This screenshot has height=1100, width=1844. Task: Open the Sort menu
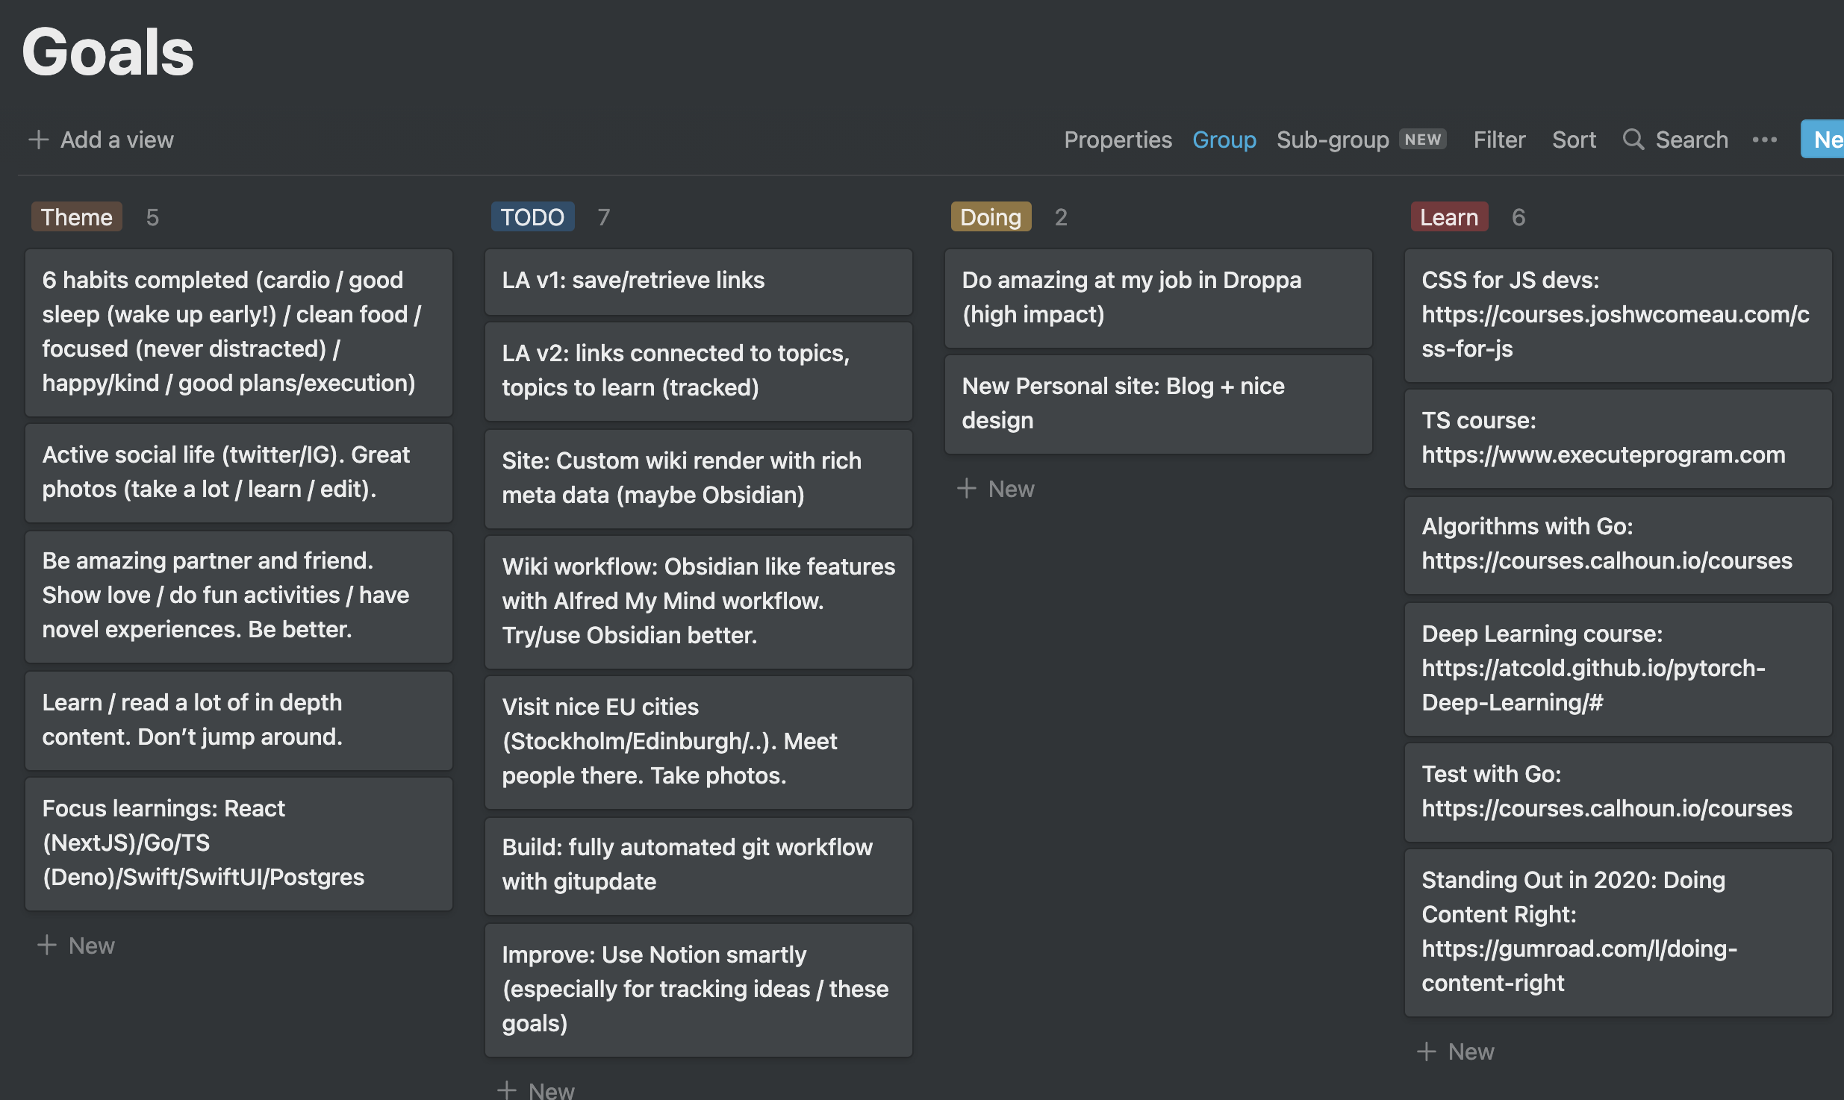click(1574, 140)
